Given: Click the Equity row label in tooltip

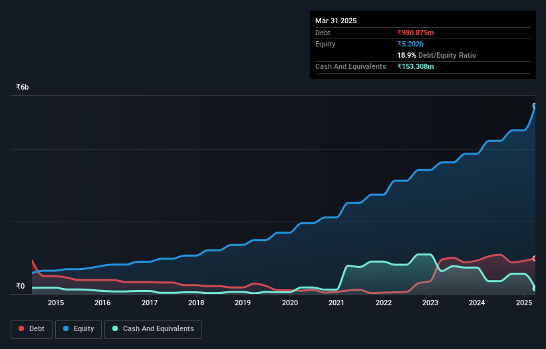Looking at the screenshot, I should pyautogui.click(x=325, y=44).
